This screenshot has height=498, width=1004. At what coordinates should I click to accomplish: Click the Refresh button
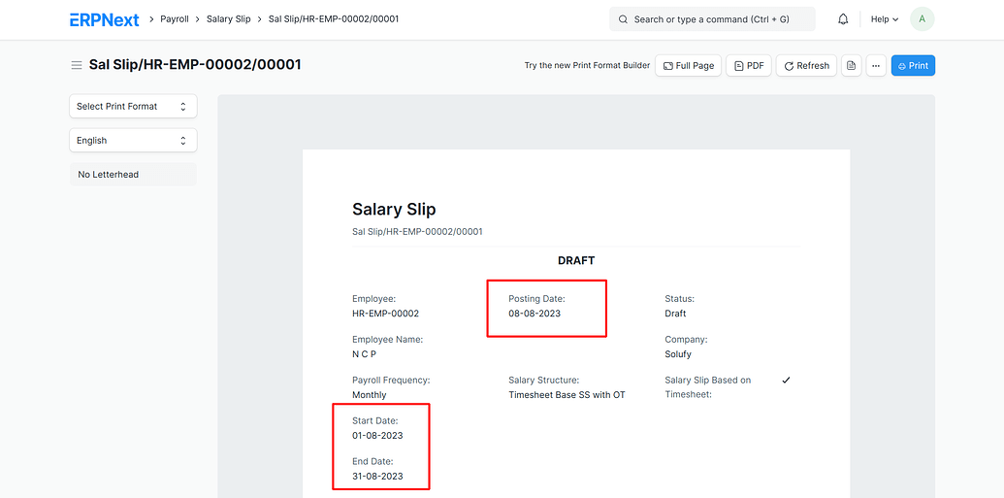click(x=806, y=65)
